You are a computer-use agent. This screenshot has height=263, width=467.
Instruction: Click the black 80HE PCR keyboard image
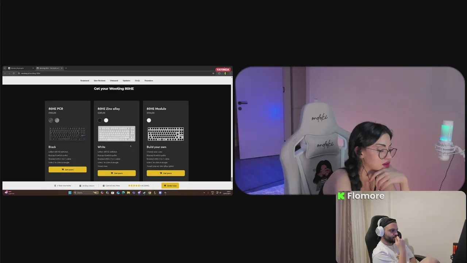click(x=67, y=134)
